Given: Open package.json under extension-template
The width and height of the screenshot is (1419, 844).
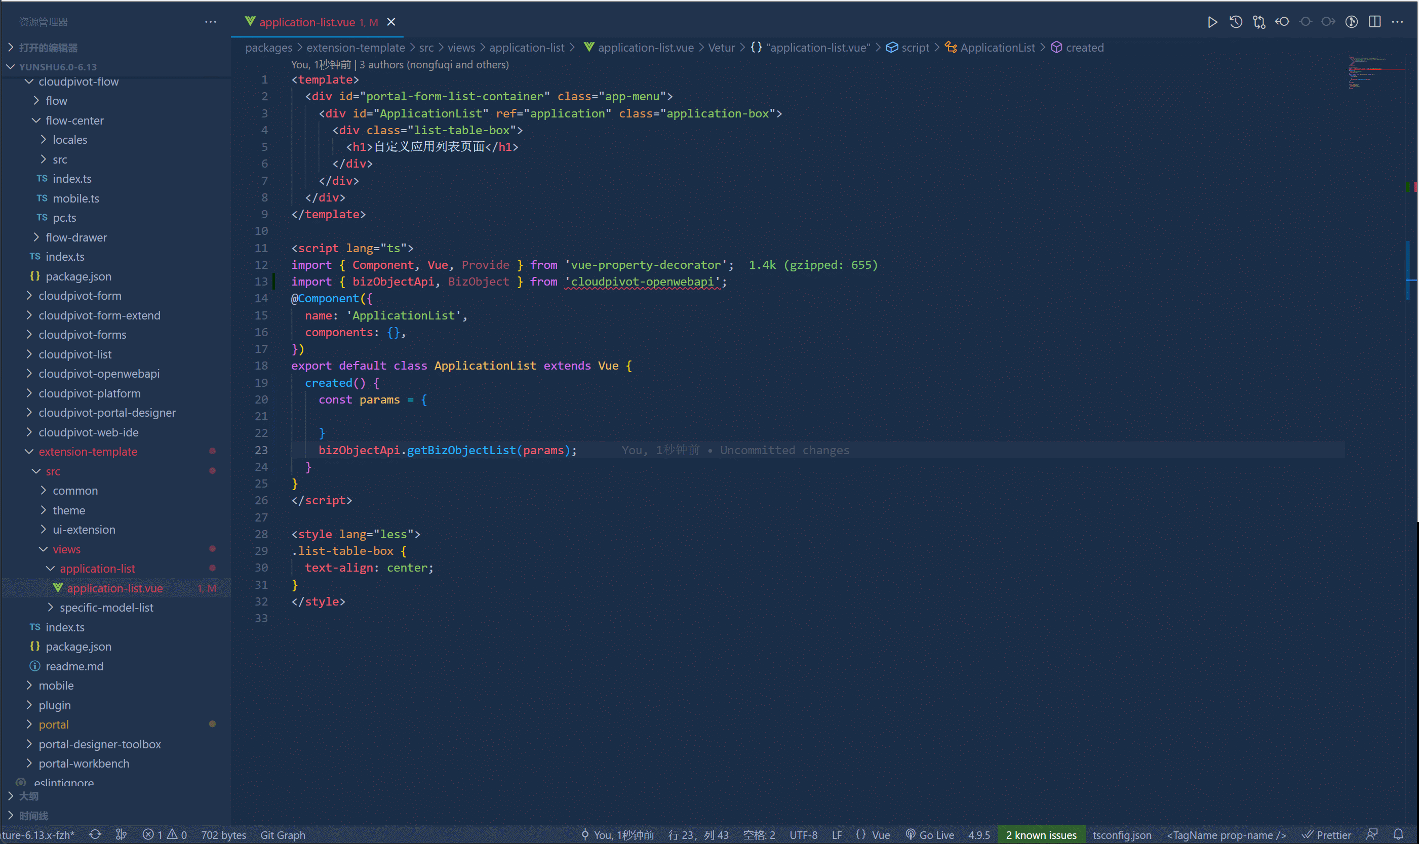Looking at the screenshot, I should (x=116, y=647).
